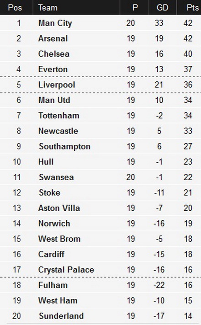Open the Arsenal team link
Screen dimensions: 201x325
[x=53, y=38]
